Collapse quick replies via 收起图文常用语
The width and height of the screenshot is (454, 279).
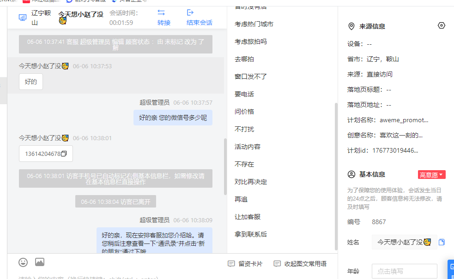305,264
